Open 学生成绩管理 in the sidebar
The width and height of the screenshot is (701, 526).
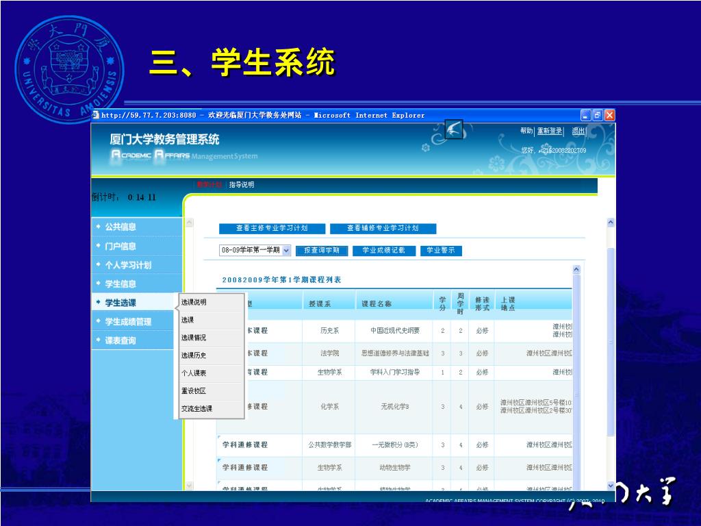click(136, 322)
